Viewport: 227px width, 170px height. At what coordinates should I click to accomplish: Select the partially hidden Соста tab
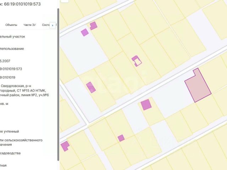[x=46, y=25]
